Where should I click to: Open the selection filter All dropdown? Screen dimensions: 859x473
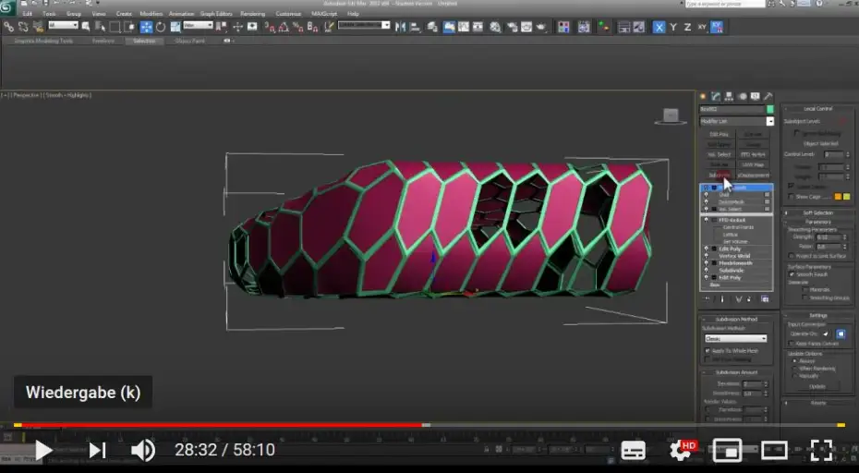(x=63, y=25)
